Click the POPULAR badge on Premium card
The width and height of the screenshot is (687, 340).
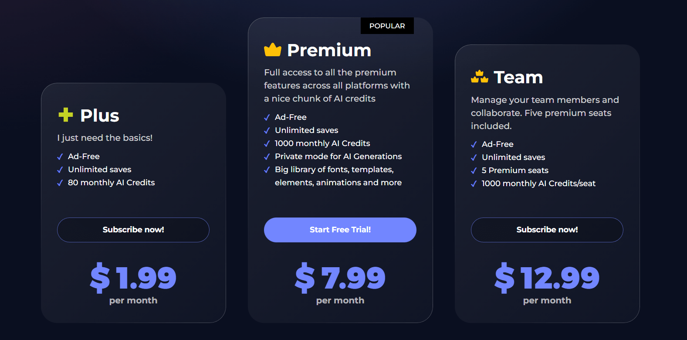387,26
